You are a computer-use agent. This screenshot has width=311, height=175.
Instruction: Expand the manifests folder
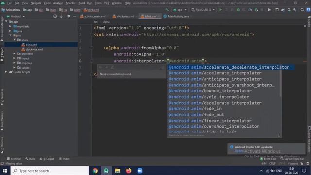10,26
